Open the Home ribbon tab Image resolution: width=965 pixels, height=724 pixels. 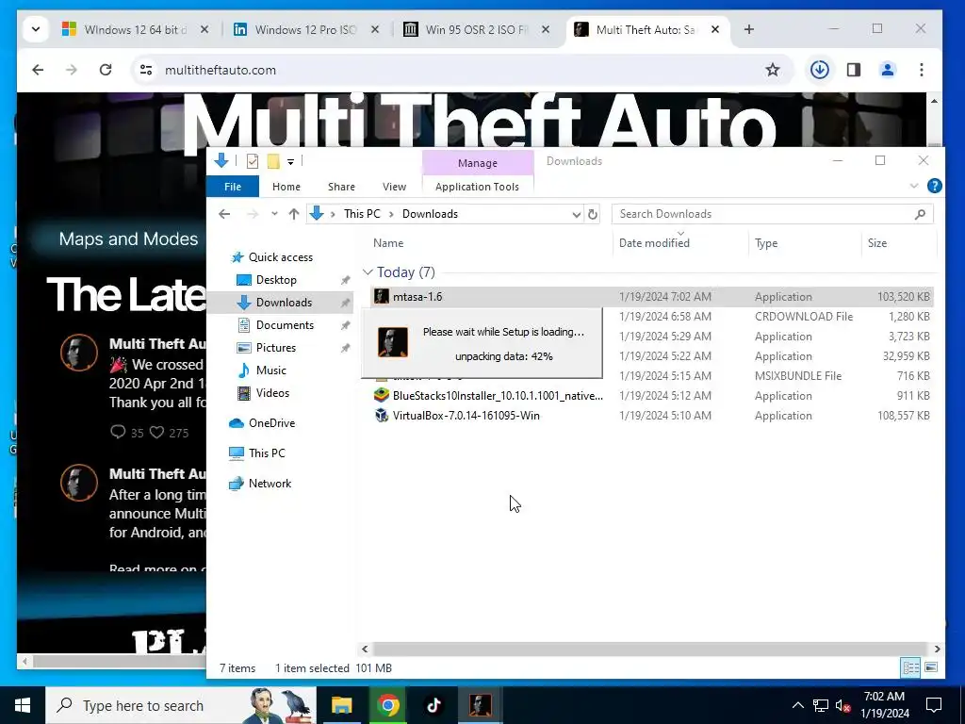pos(286,187)
